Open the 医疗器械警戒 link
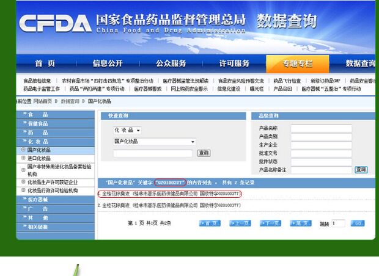379x276 pixels. (x=148, y=89)
